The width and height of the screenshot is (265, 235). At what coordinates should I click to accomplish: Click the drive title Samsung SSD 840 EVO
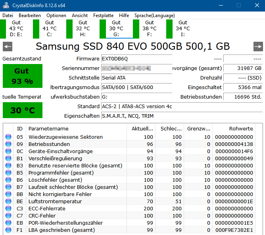132,46
